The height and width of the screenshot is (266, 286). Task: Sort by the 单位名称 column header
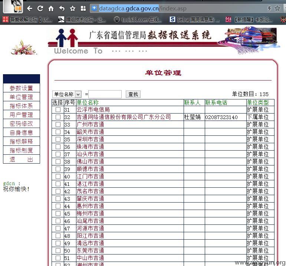coord(88,103)
